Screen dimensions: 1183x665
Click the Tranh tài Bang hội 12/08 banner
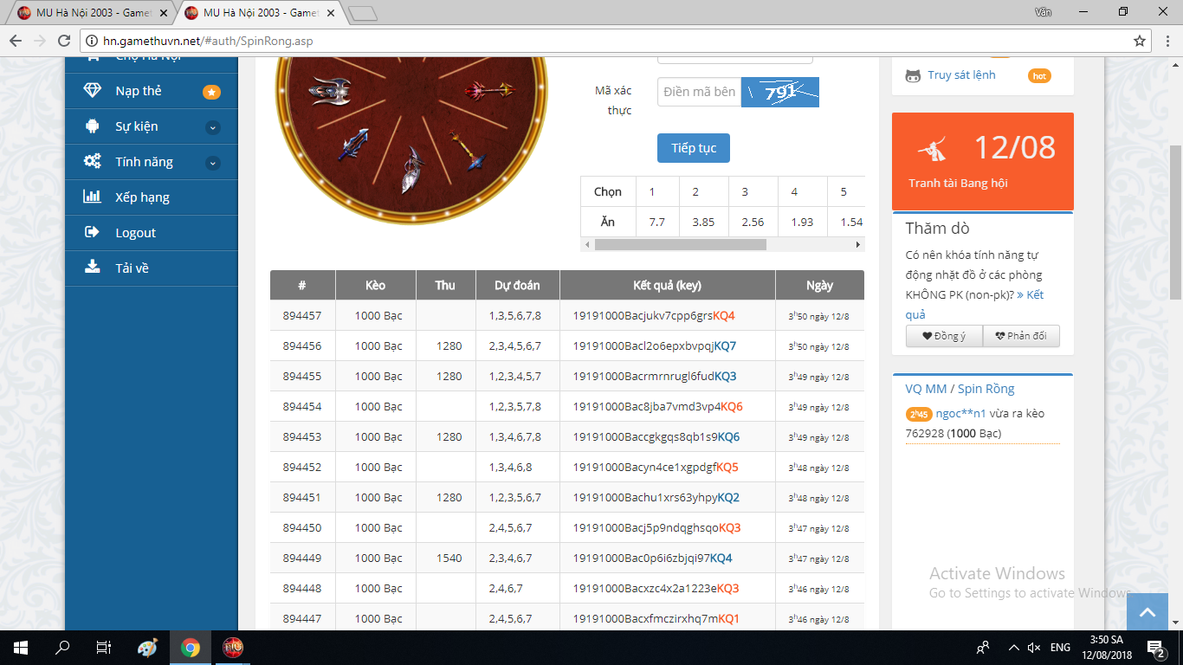click(x=983, y=161)
